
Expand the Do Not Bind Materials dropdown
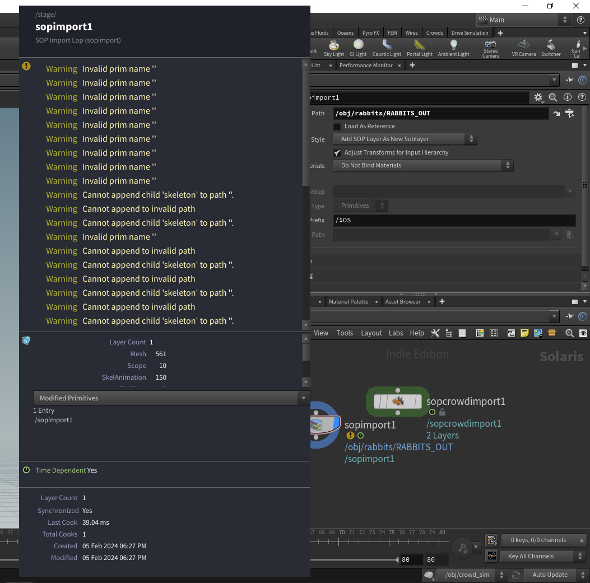coord(423,166)
